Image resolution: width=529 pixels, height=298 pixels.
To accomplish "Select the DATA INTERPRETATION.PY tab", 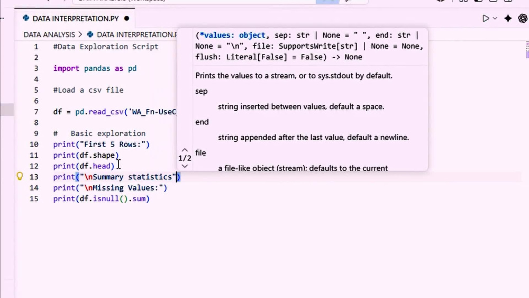I will 76,19.
